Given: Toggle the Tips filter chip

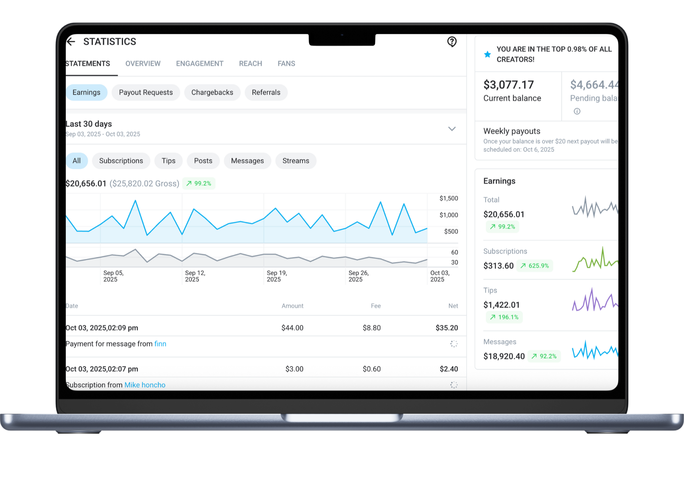Looking at the screenshot, I should click(x=168, y=161).
